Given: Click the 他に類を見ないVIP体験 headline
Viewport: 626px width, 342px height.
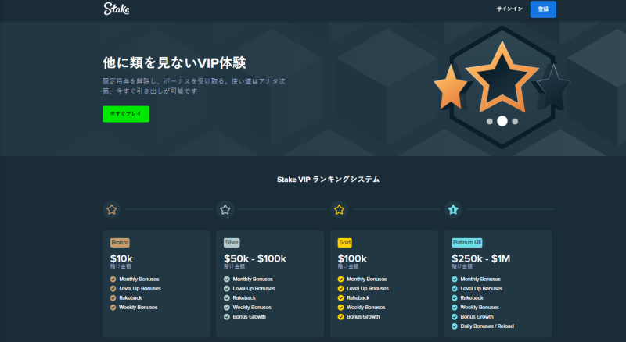Looking at the screenshot, I should [x=174, y=62].
